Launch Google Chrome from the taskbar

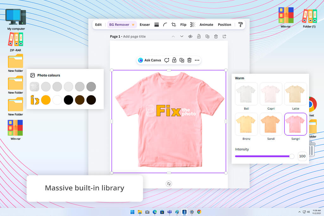pos(199,212)
